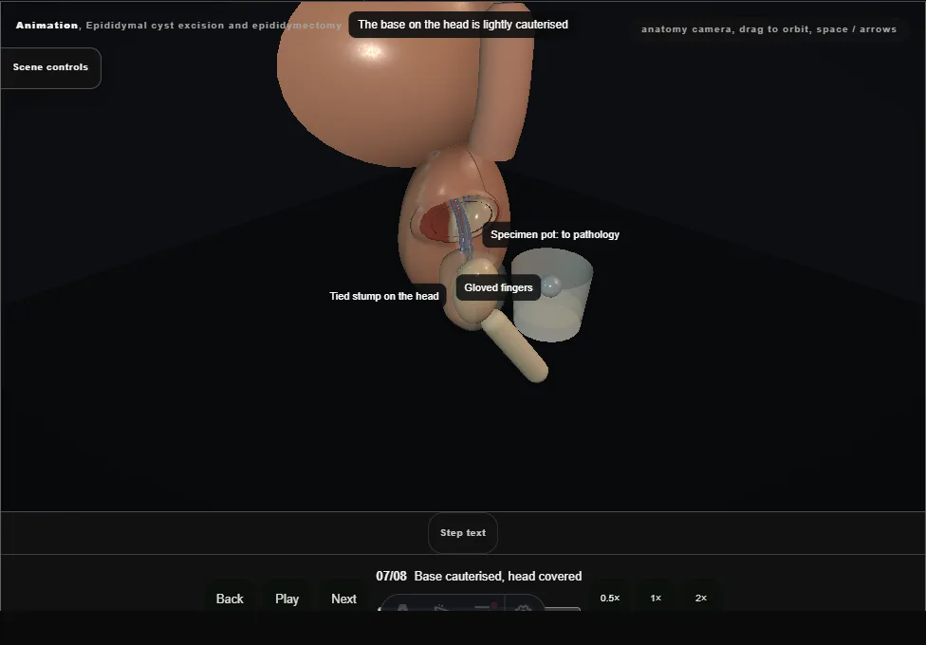Set playback speed to 2×

tap(701, 599)
